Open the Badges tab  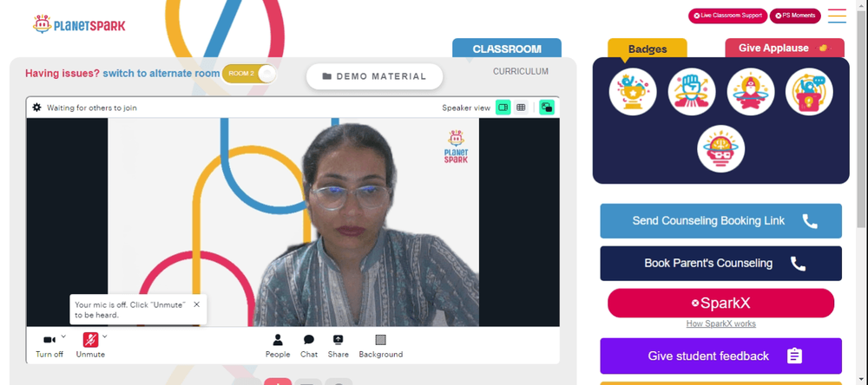pos(648,49)
